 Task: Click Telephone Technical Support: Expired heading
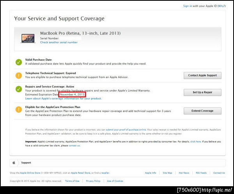(50, 73)
